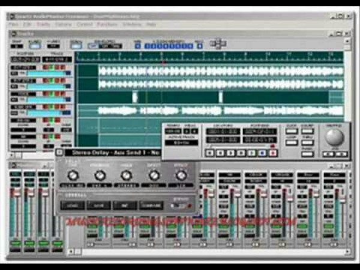Click the Active Track display in transport panel
Screen dimensions: 360x270
click(x=181, y=143)
